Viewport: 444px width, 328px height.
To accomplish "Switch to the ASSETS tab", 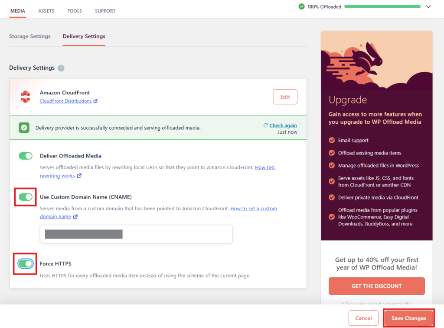I will tap(46, 11).
